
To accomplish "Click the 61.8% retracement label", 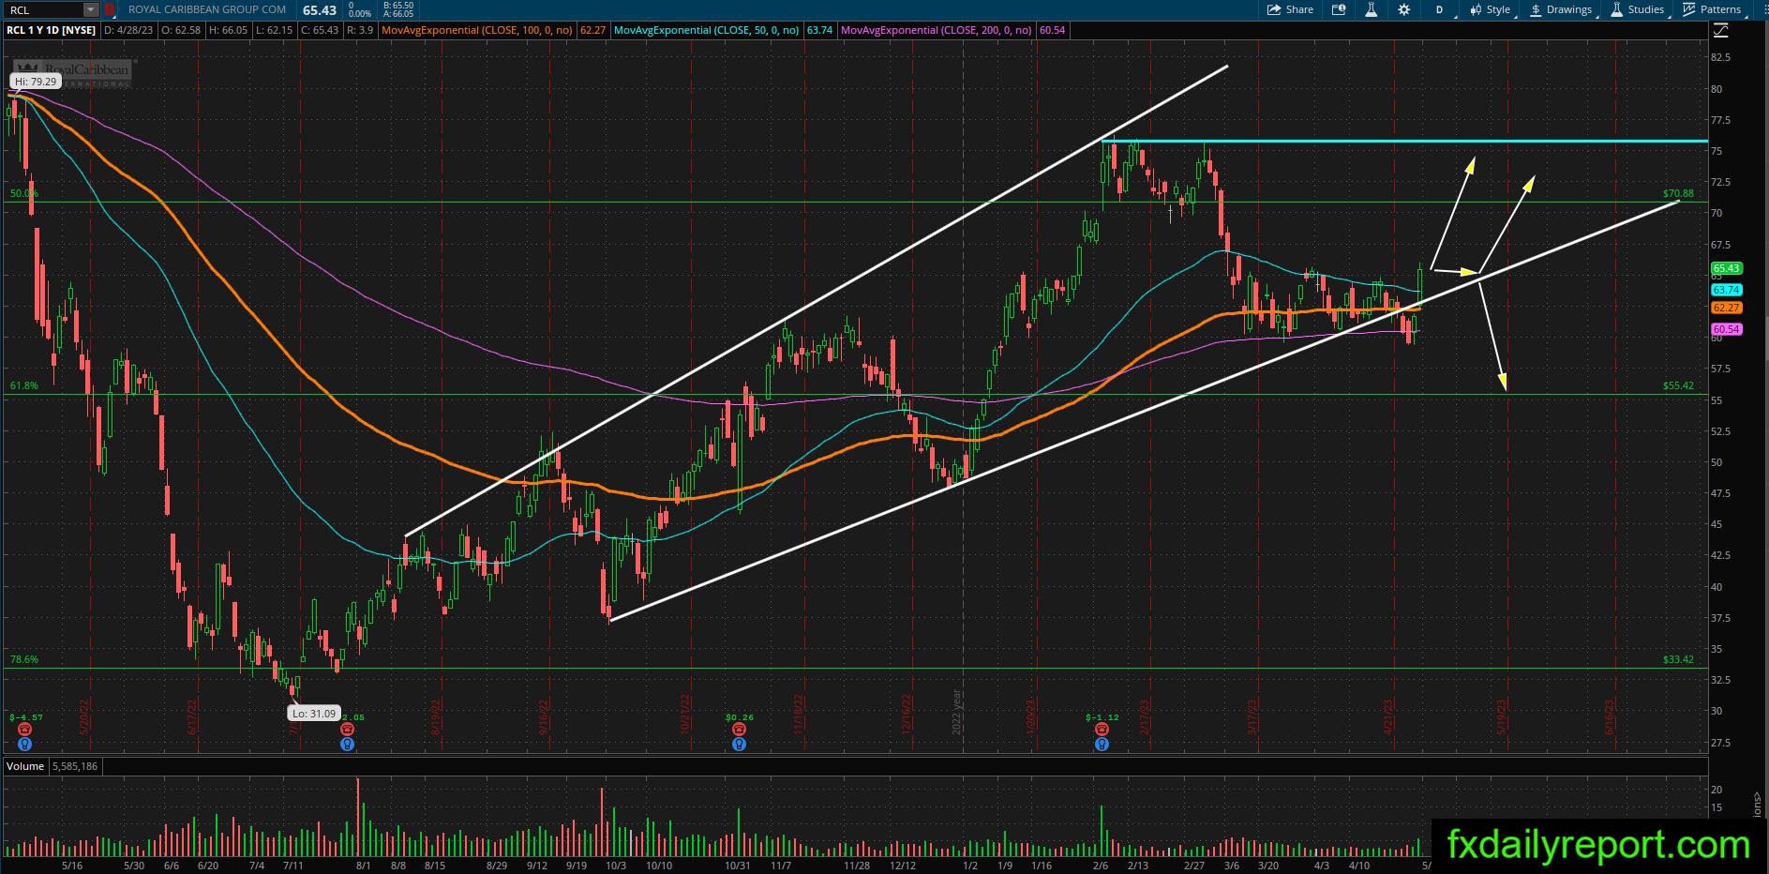I will 24,385.
